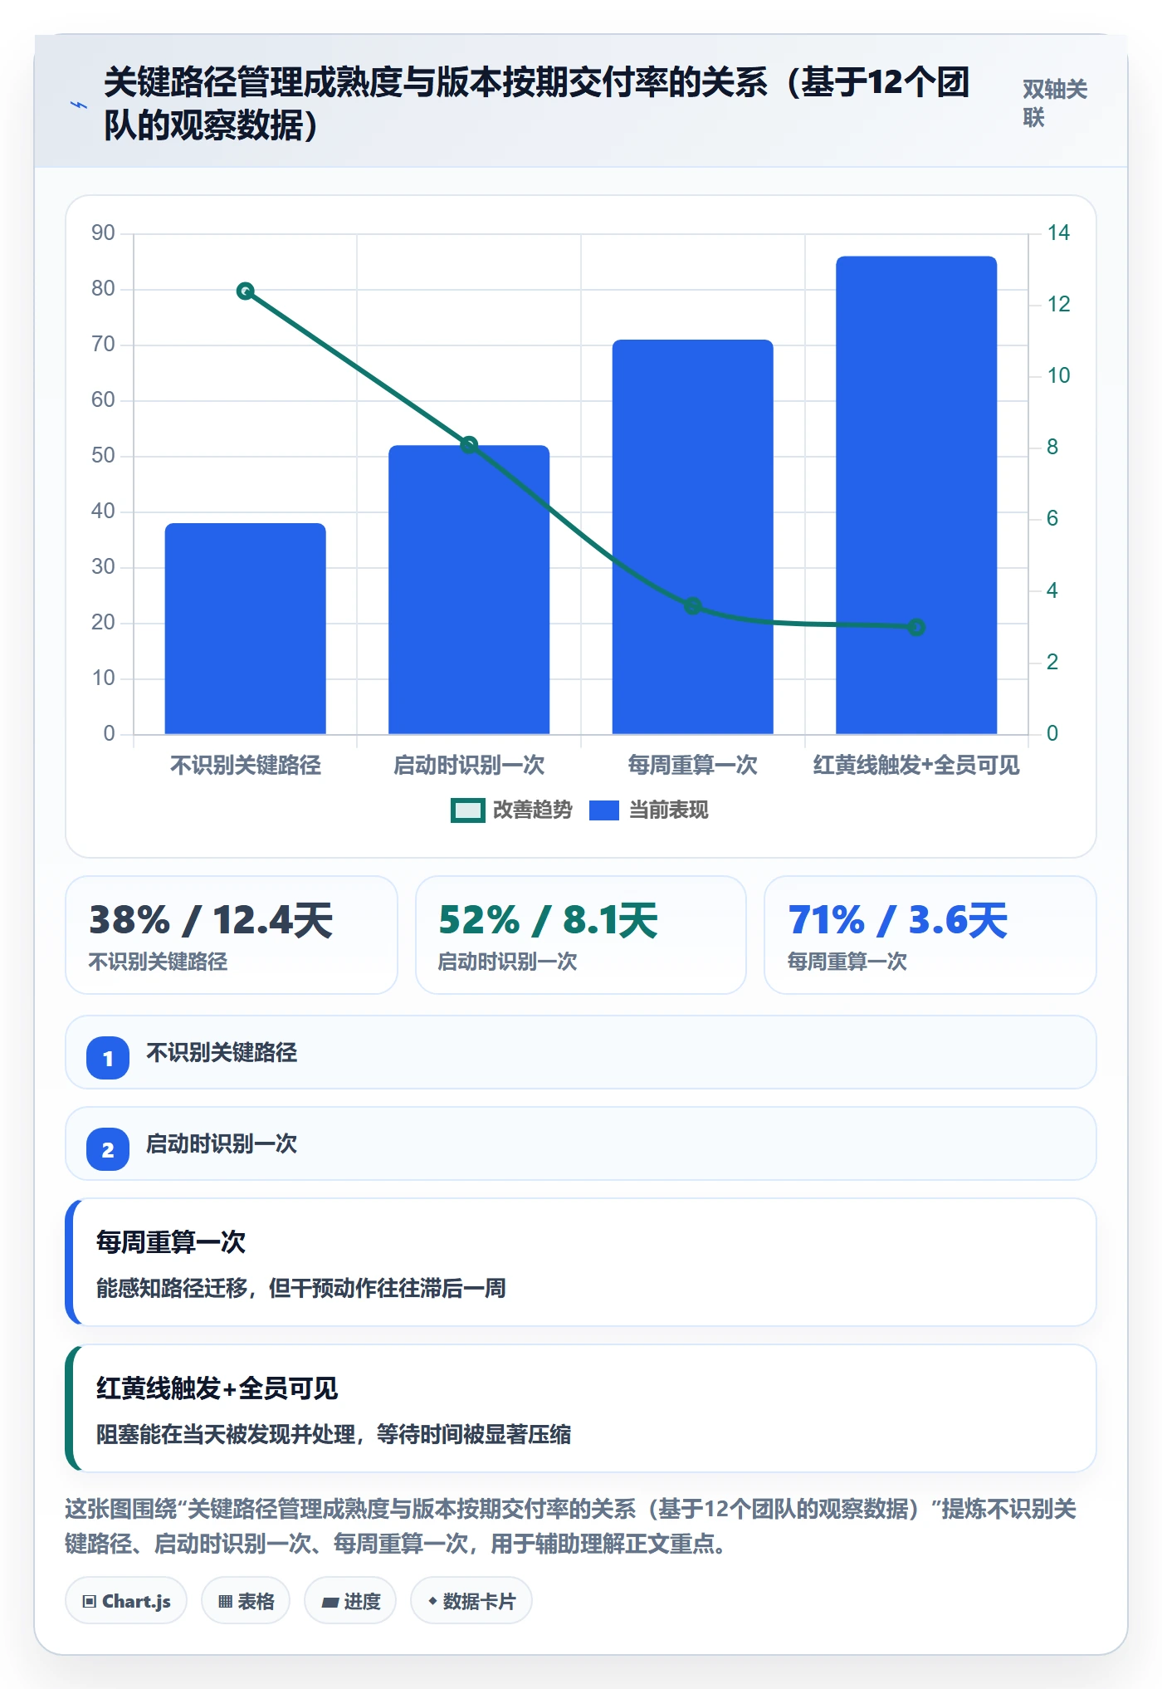Viewport: 1162px width, 1689px height.
Task: Toggle the 改善趋势 legend swatch
Action: [x=467, y=810]
